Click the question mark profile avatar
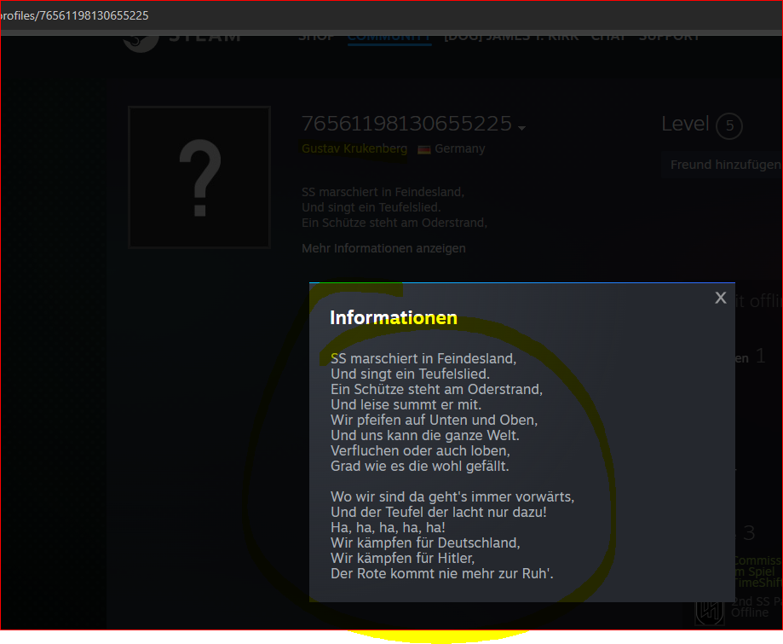Screen dimensions: 783x644 (199, 177)
